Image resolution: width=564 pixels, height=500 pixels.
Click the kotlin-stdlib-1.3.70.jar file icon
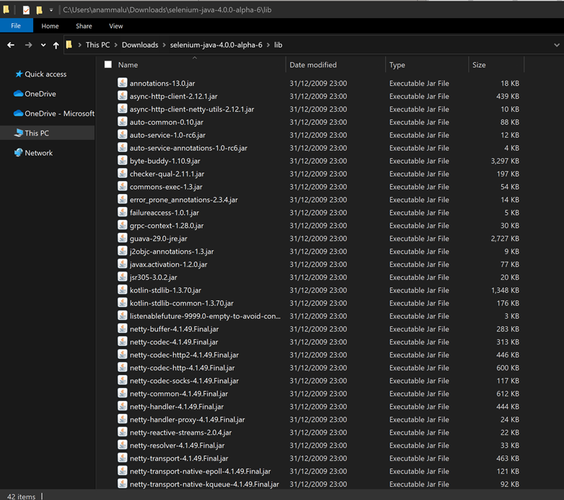click(x=123, y=290)
